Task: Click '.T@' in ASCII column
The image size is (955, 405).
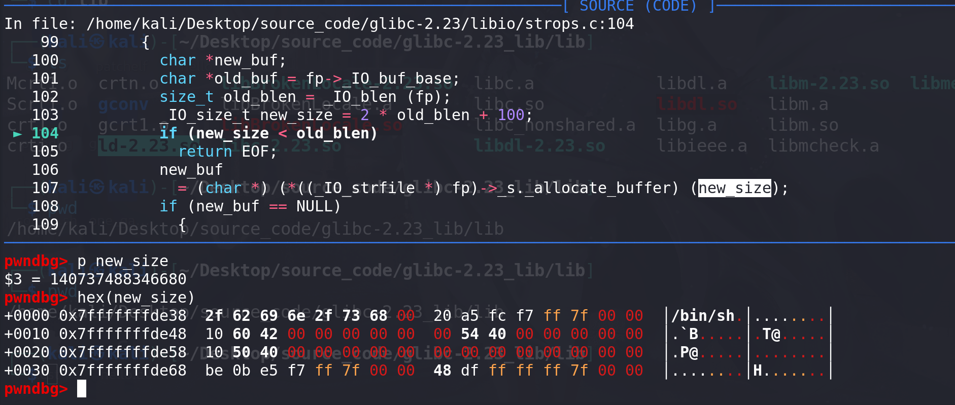Action: tap(767, 334)
